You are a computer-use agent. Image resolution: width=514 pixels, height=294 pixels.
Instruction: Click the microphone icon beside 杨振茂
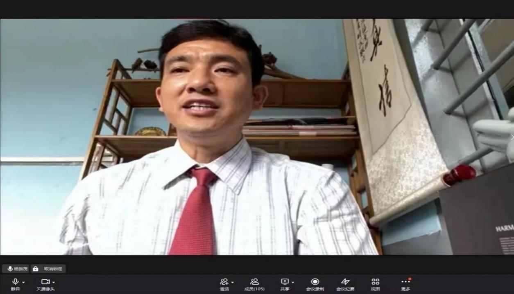[x=10, y=269]
